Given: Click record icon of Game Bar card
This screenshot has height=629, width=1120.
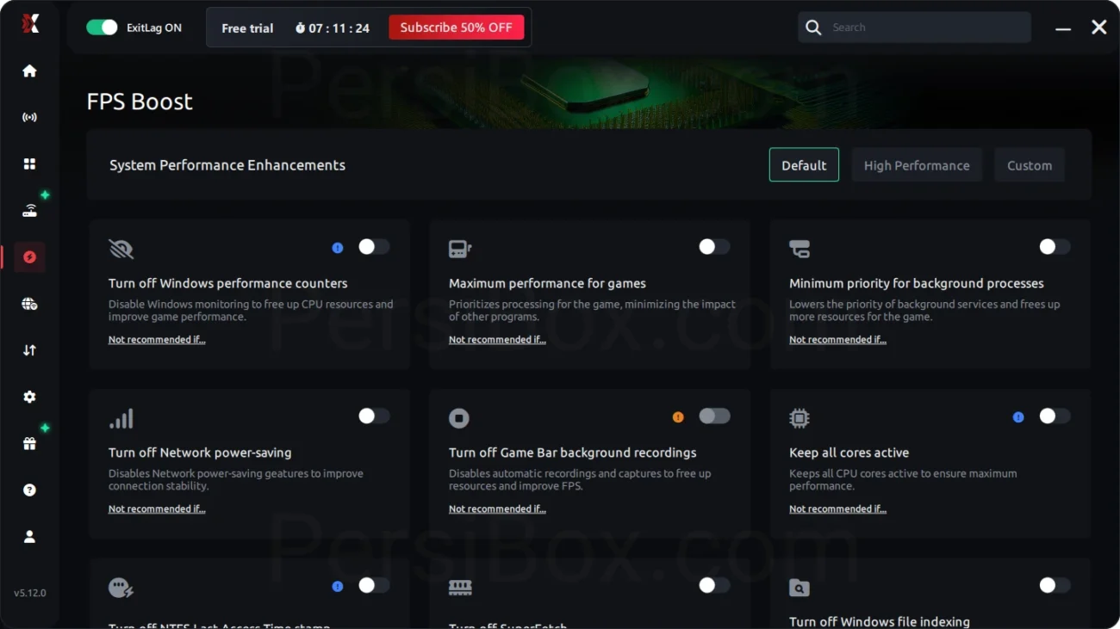Looking at the screenshot, I should tap(459, 419).
